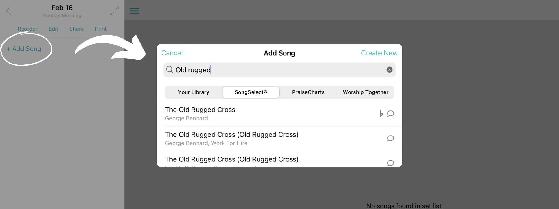This screenshot has height=209, width=559.
Task: Go back using the left chevron arrow
Action: [8, 11]
